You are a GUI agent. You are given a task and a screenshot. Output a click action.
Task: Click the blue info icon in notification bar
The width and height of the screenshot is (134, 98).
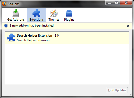[6, 26]
